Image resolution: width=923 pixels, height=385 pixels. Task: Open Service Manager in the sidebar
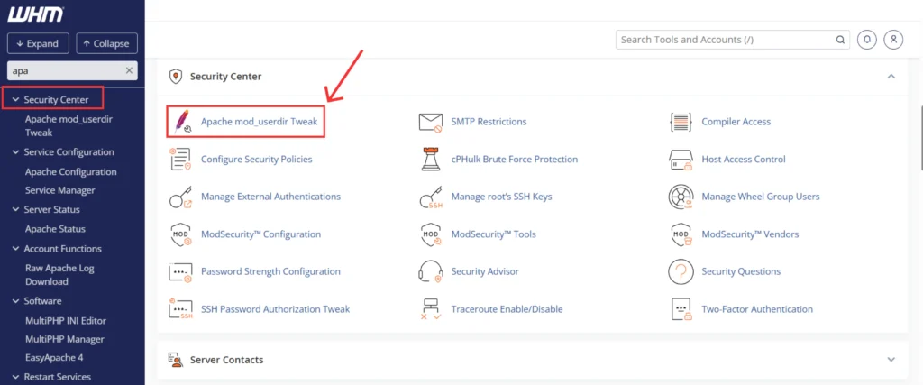point(60,190)
